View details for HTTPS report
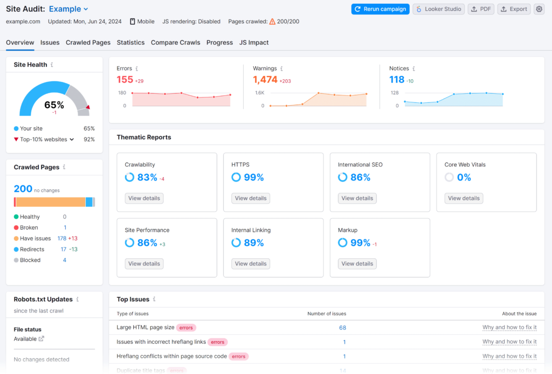The image size is (552, 374). pos(251,198)
